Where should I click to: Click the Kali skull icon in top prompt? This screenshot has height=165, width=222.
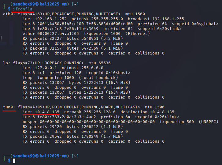37,4
